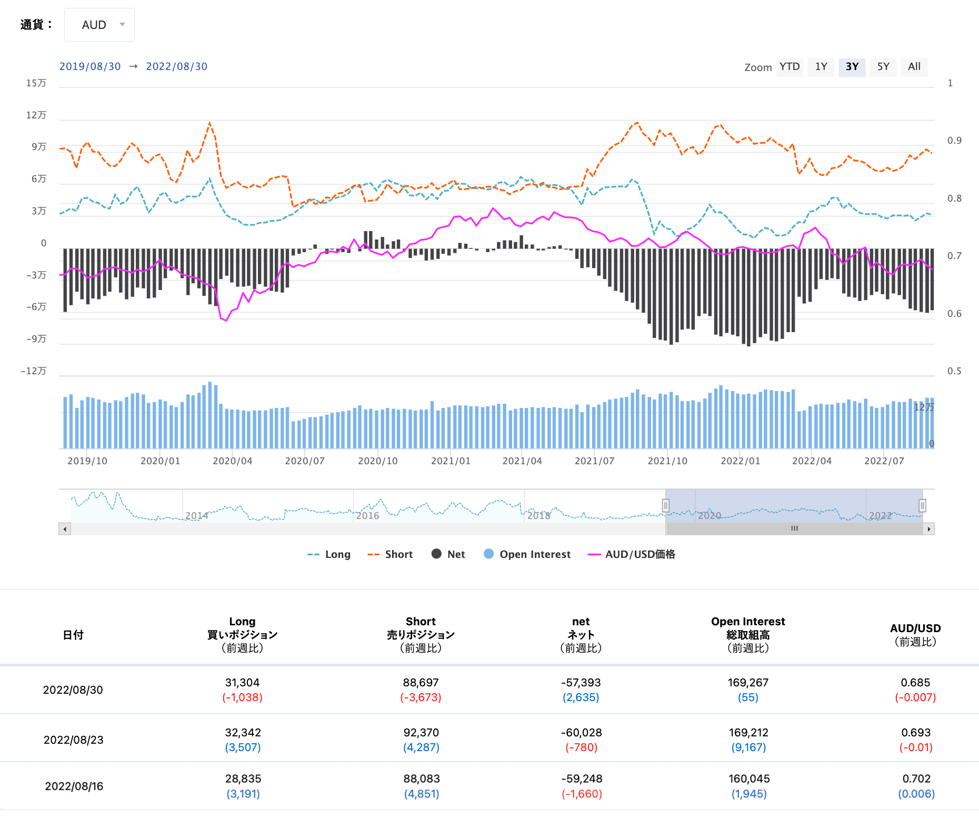Viewport: 979px width, 819px height.
Task: Click navigator right scroll arrow
Action: 928,529
